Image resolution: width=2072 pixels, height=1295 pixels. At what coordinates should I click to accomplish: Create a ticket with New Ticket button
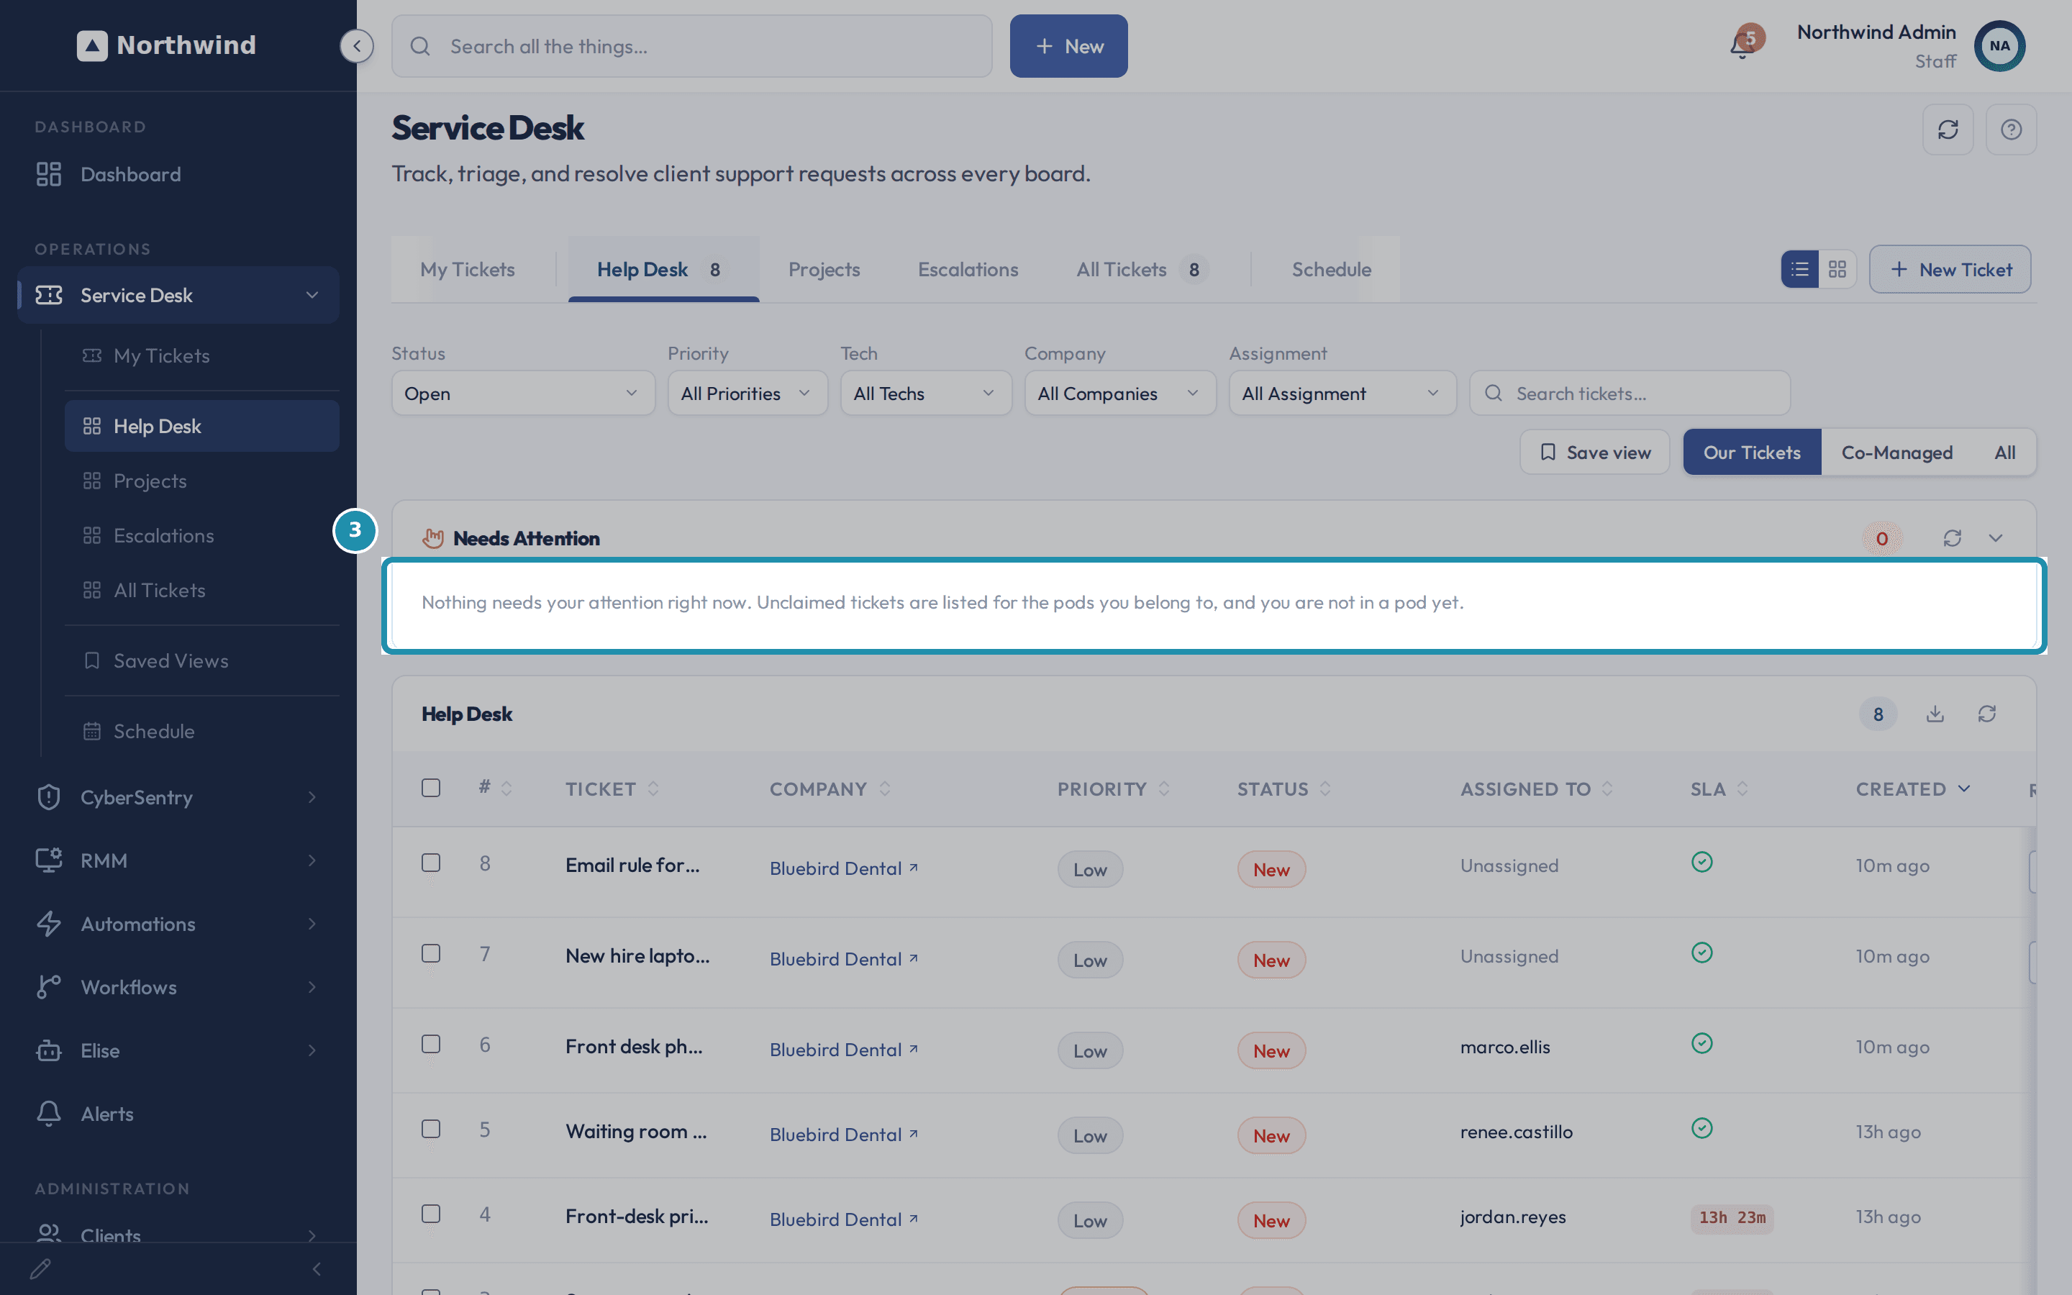click(x=1950, y=270)
